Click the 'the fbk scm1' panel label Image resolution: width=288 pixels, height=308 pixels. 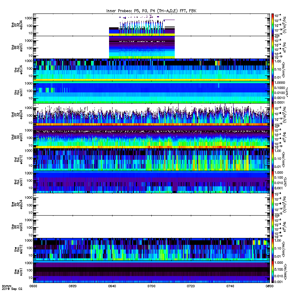pyautogui.click(x=18, y=272)
